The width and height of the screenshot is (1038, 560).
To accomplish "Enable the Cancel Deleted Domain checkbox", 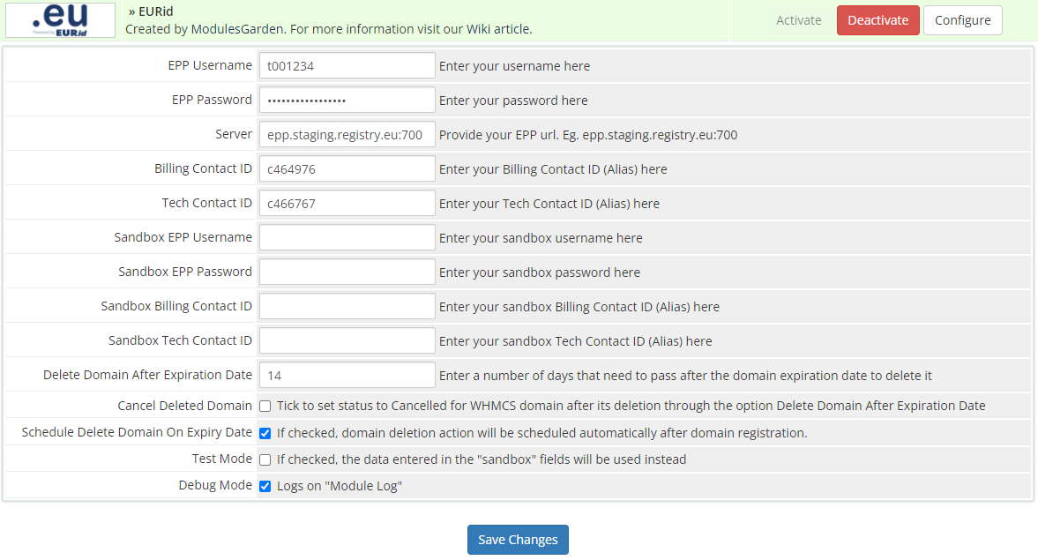I will (x=264, y=406).
